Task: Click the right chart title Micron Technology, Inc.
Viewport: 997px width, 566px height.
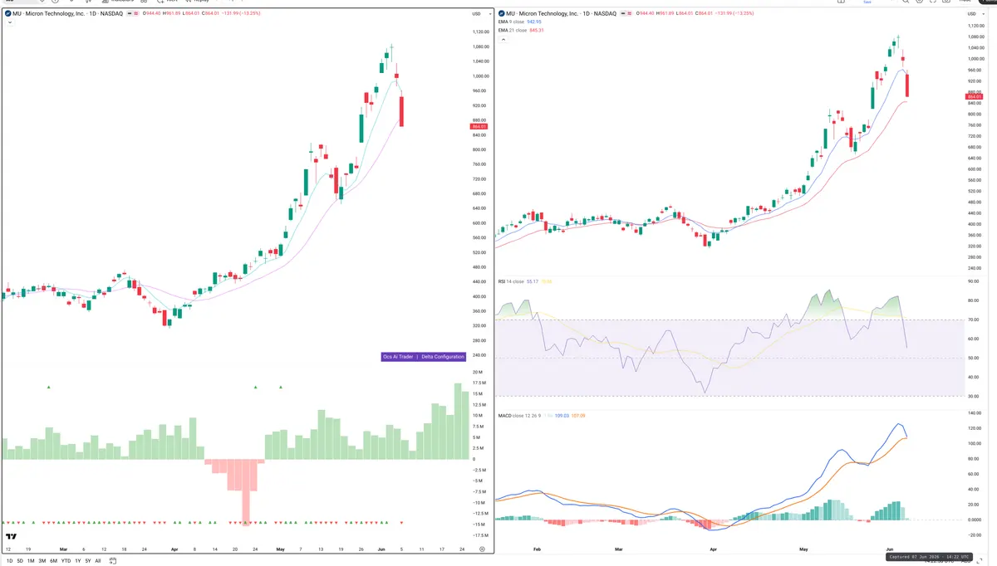Action: click(x=547, y=13)
